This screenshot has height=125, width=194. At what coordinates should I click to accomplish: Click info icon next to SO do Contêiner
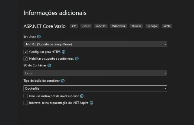(x=49, y=65)
